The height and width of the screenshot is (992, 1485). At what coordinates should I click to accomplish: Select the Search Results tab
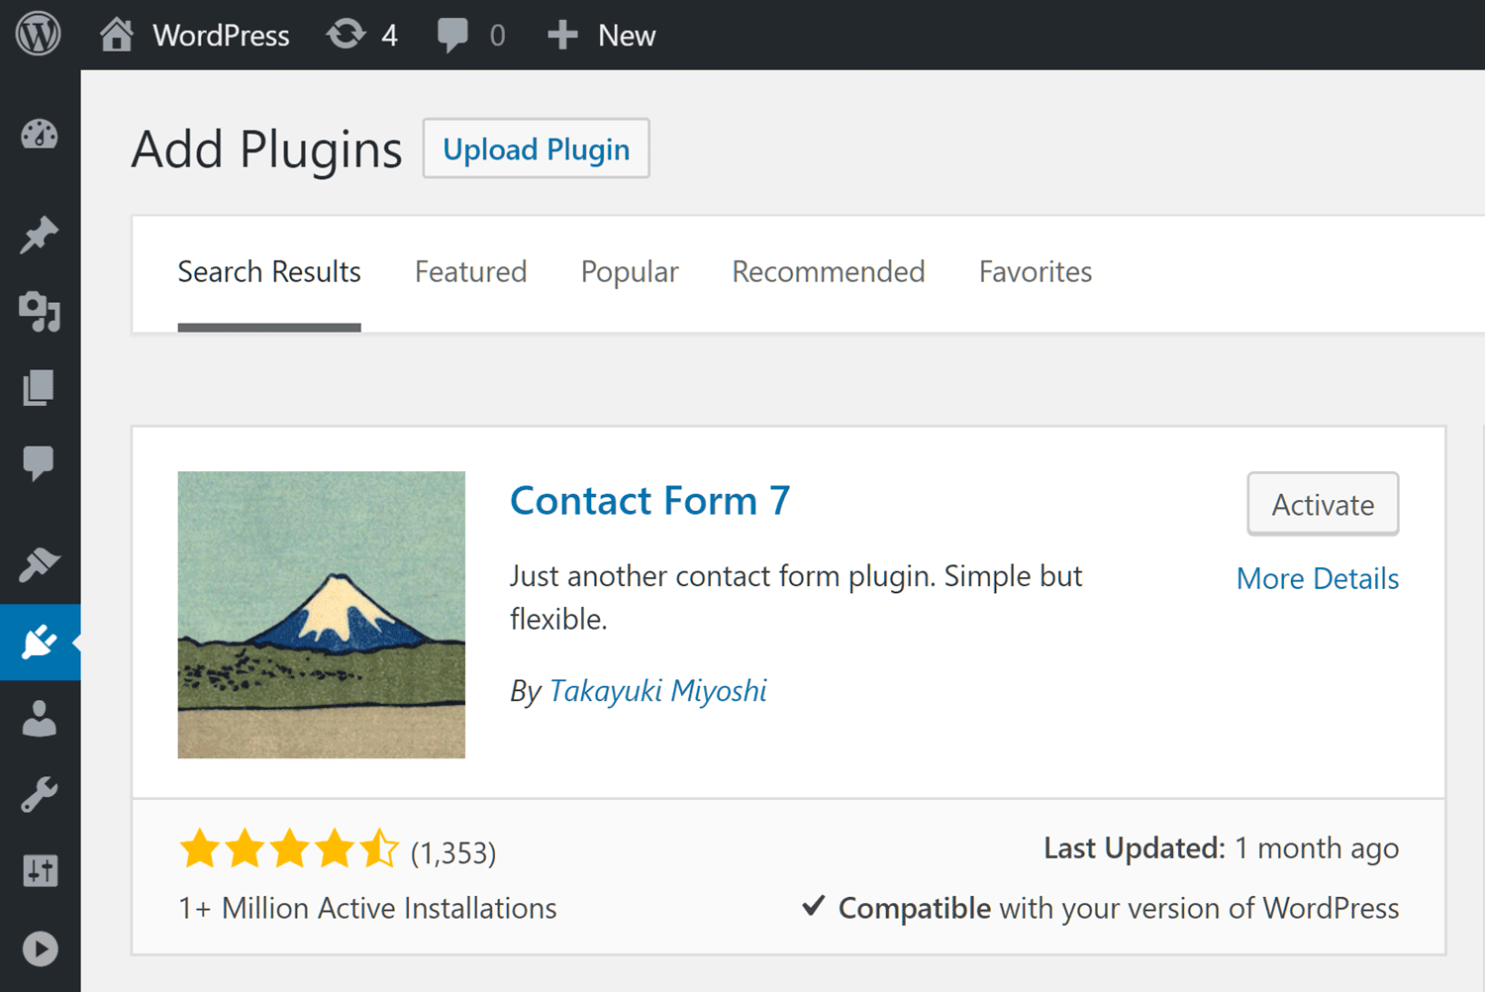(269, 271)
